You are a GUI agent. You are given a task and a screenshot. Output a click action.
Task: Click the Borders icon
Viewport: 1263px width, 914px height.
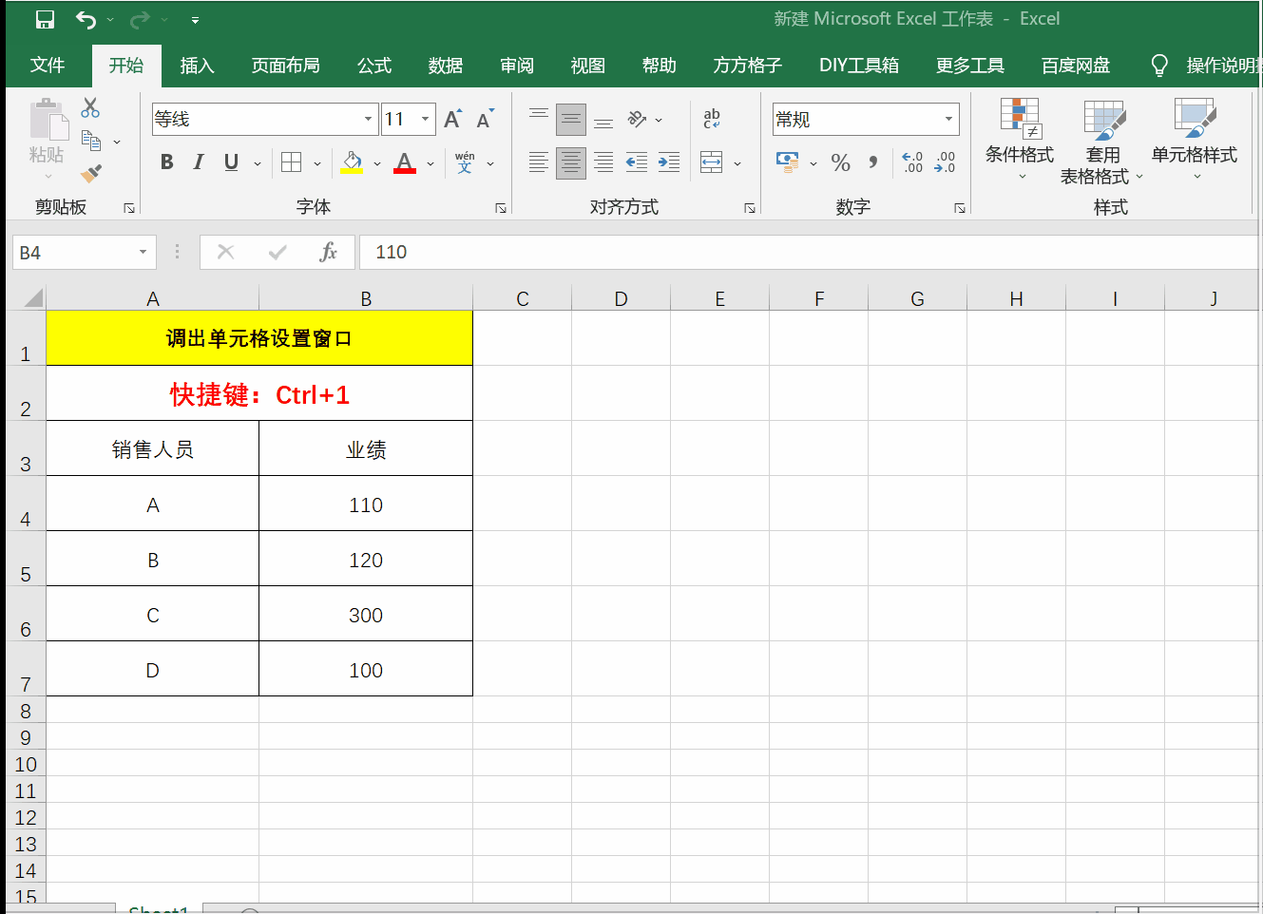coord(292,162)
